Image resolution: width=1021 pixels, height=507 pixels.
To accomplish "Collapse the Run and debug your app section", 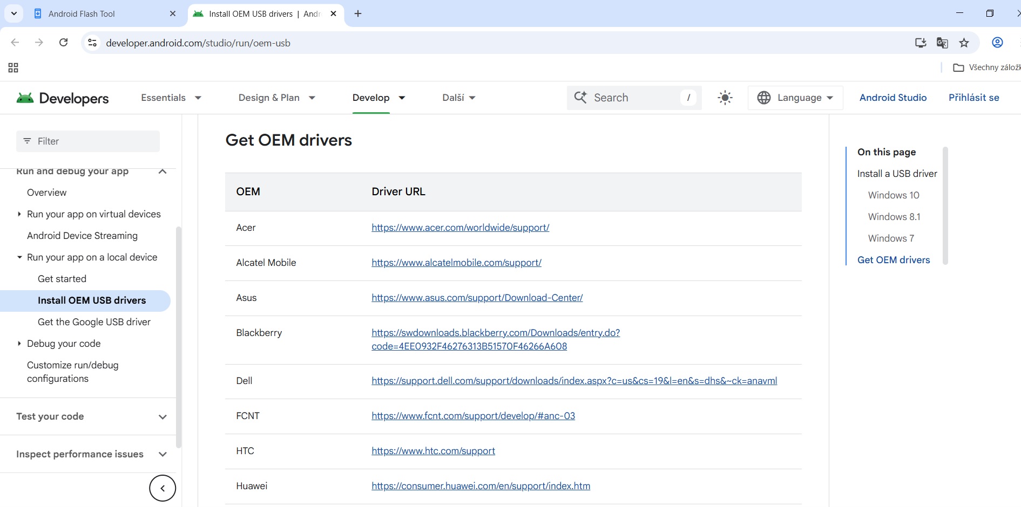I will 163,172.
